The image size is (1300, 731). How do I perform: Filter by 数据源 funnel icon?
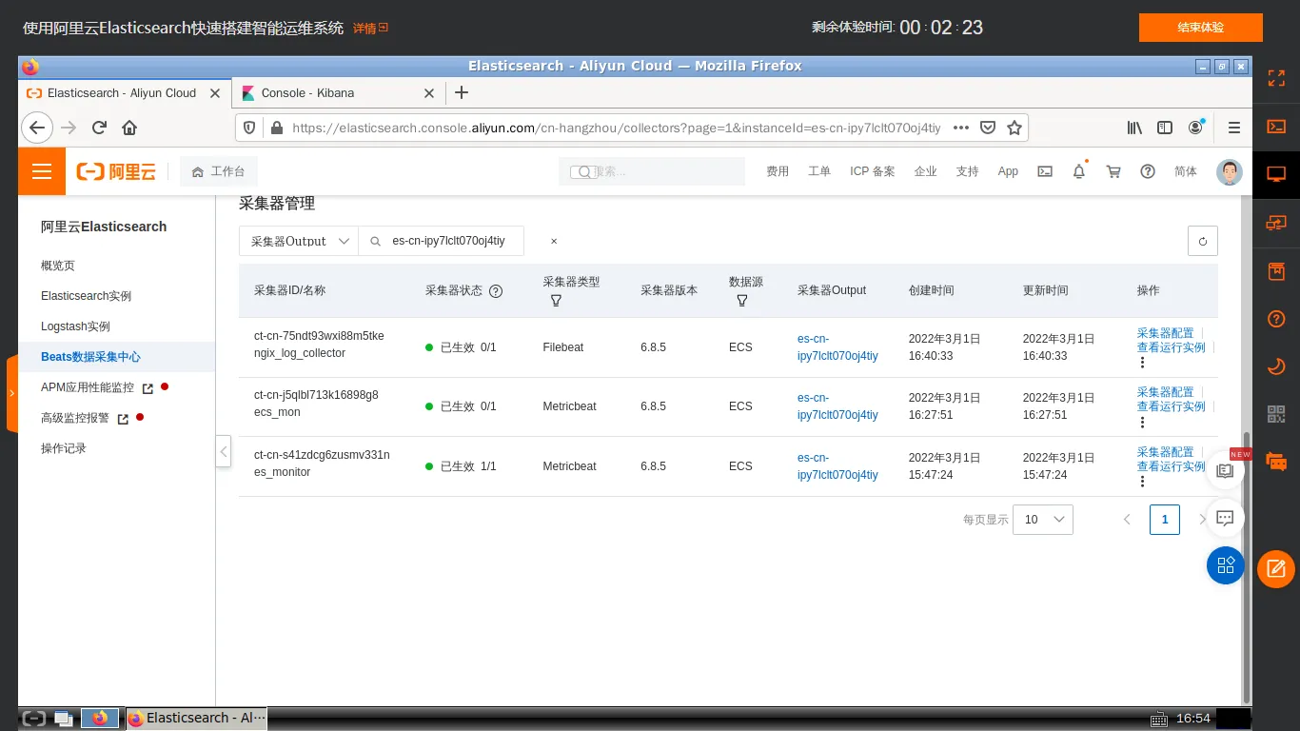pyautogui.click(x=741, y=300)
